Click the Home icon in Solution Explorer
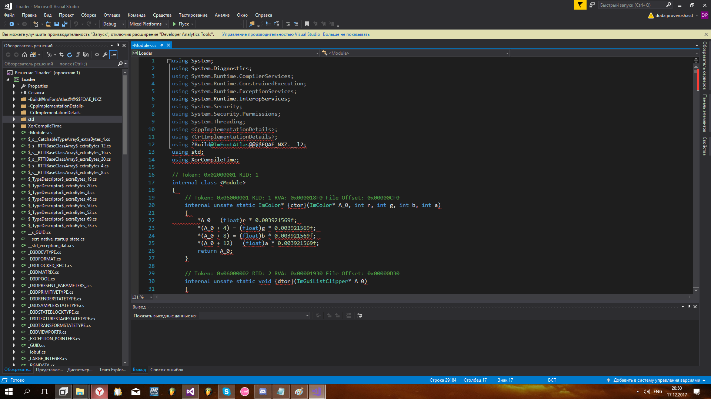 (24, 55)
